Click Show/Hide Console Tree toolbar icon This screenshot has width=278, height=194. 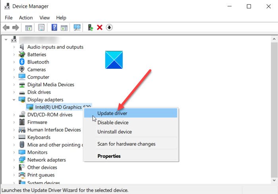[29, 28]
